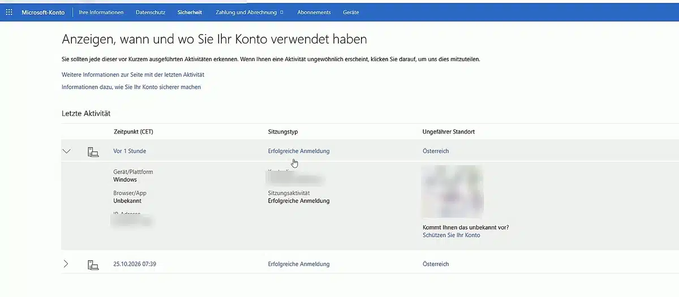Image resolution: width=679 pixels, height=297 pixels.
Task: Click device icon in Vor 1 Stunde row
Action: coord(93,152)
